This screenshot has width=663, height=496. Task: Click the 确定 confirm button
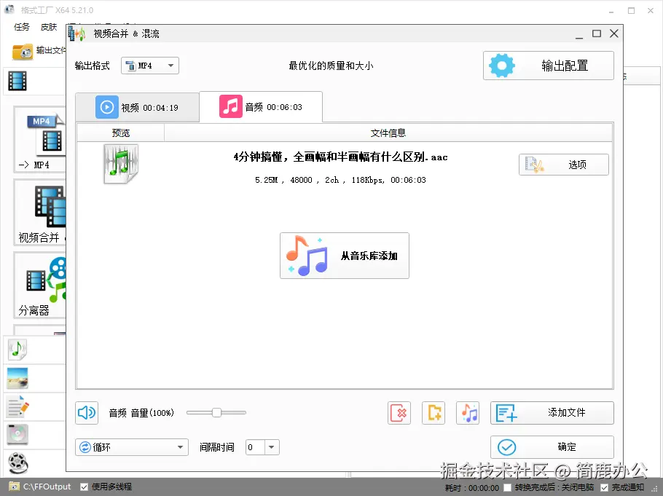pos(552,446)
